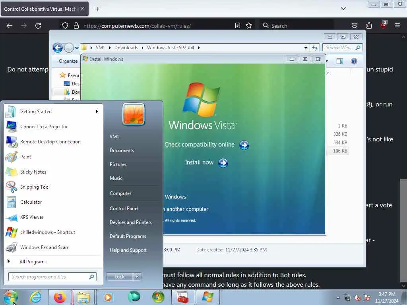Toggle Firefox reader view icon
This screenshot has width=407, height=305.
(x=238, y=26)
